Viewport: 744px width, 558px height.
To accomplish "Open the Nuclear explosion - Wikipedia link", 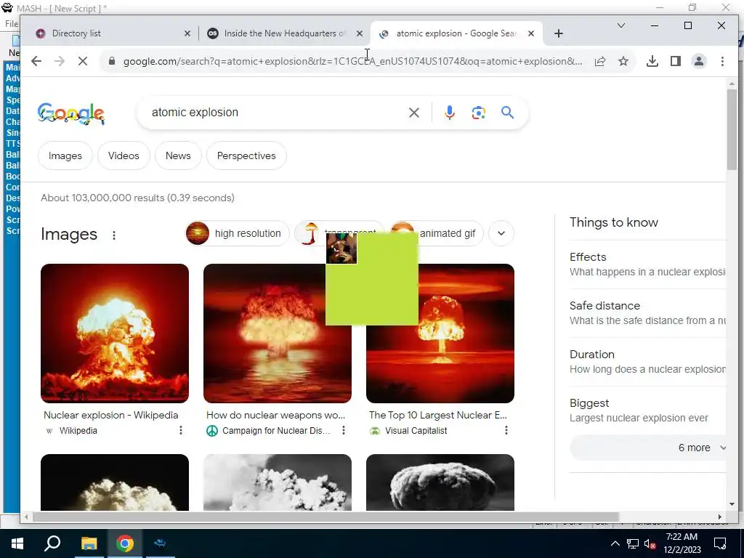I will pos(111,415).
